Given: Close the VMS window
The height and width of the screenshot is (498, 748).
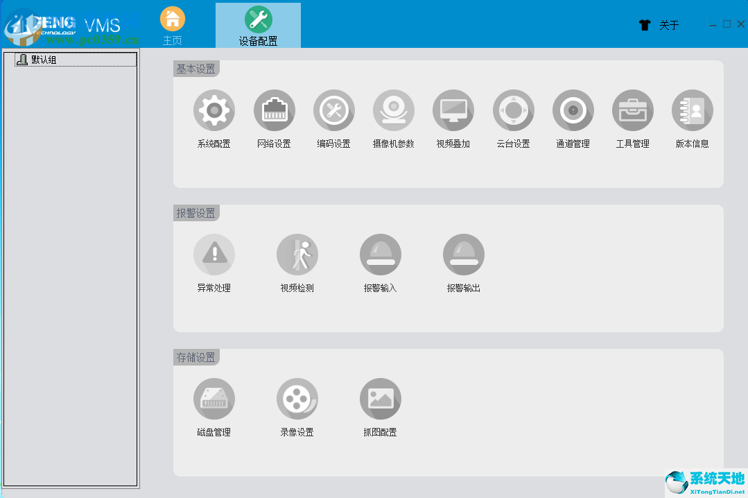Looking at the screenshot, I should coord(741,24).
